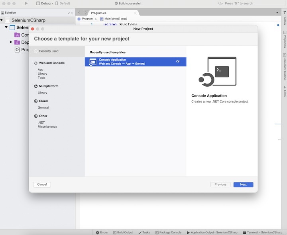Viewport: 287px width, 235px height.
Task: Open Application Output - SeleniumCSharp pad
Action: [212, 233]
